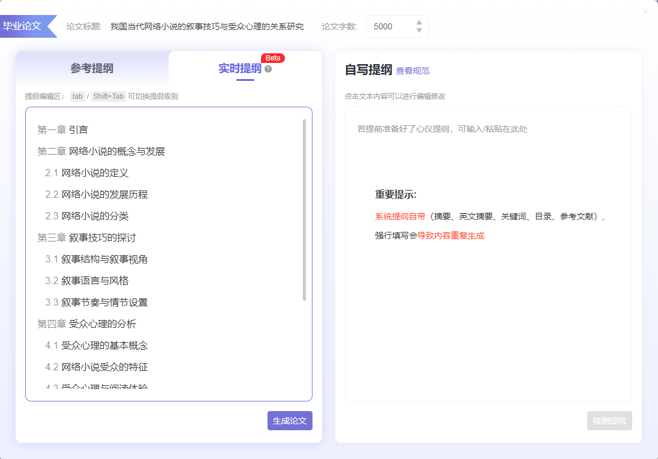Select outline line 第一章 引言
The image size is (658, 459).
tap(62, 130)
